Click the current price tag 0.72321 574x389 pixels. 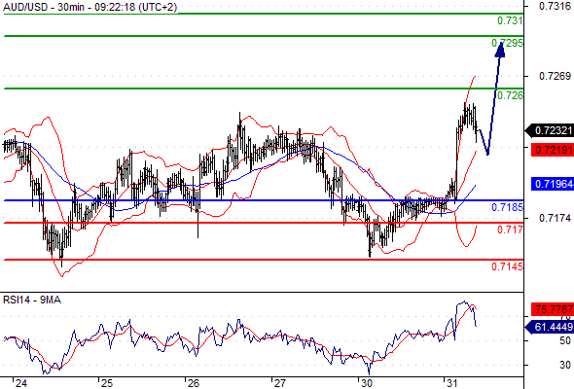coord(550,130)
